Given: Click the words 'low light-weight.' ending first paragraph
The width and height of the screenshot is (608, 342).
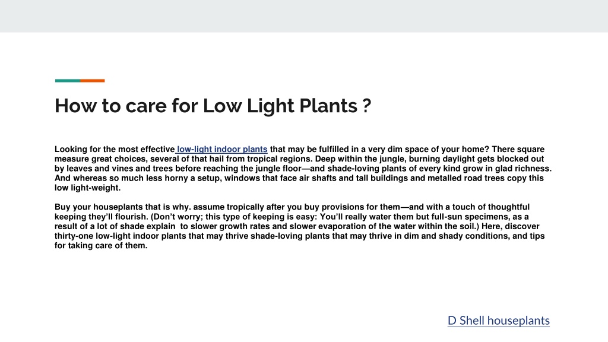Looking at the screenshot, I should click(88, 188).
